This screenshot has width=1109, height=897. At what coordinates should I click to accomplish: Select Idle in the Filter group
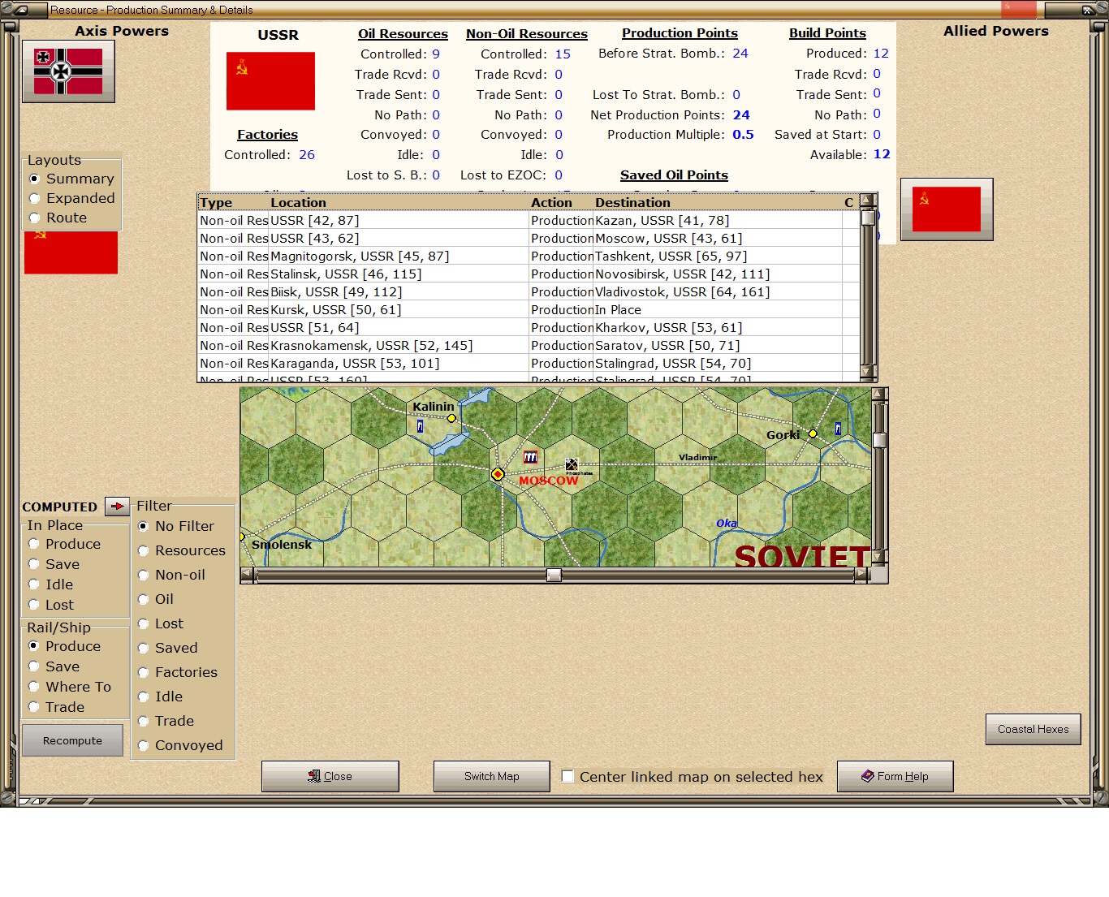160,696
